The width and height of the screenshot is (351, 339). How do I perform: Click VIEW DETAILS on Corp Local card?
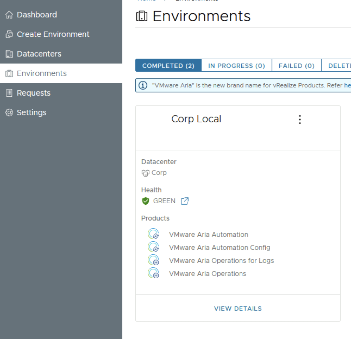coord(238,308)
